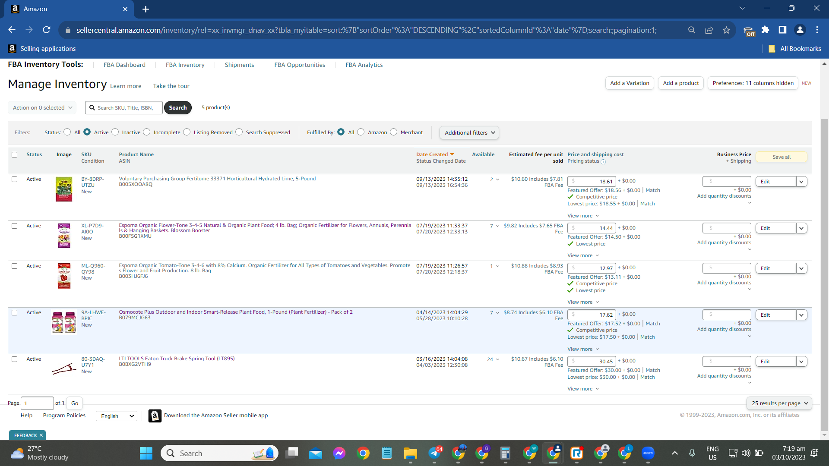The image size is (829, 466).
Task: Check the Espoma Tomato-Tone row checkbox
Action: [x=15, y=266]
